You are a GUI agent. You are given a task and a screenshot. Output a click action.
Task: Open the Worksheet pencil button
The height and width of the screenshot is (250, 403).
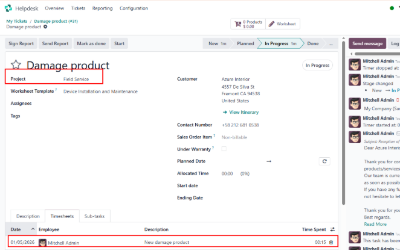283,24
